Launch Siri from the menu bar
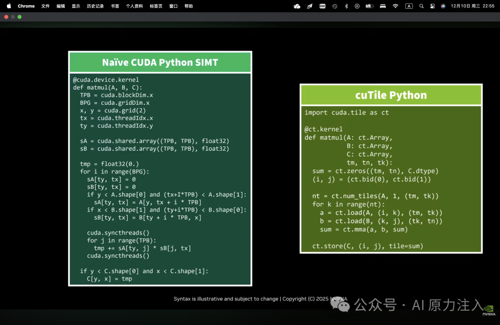Image resolution: width=500 pixels, height=325 pixels. point(443,6)
